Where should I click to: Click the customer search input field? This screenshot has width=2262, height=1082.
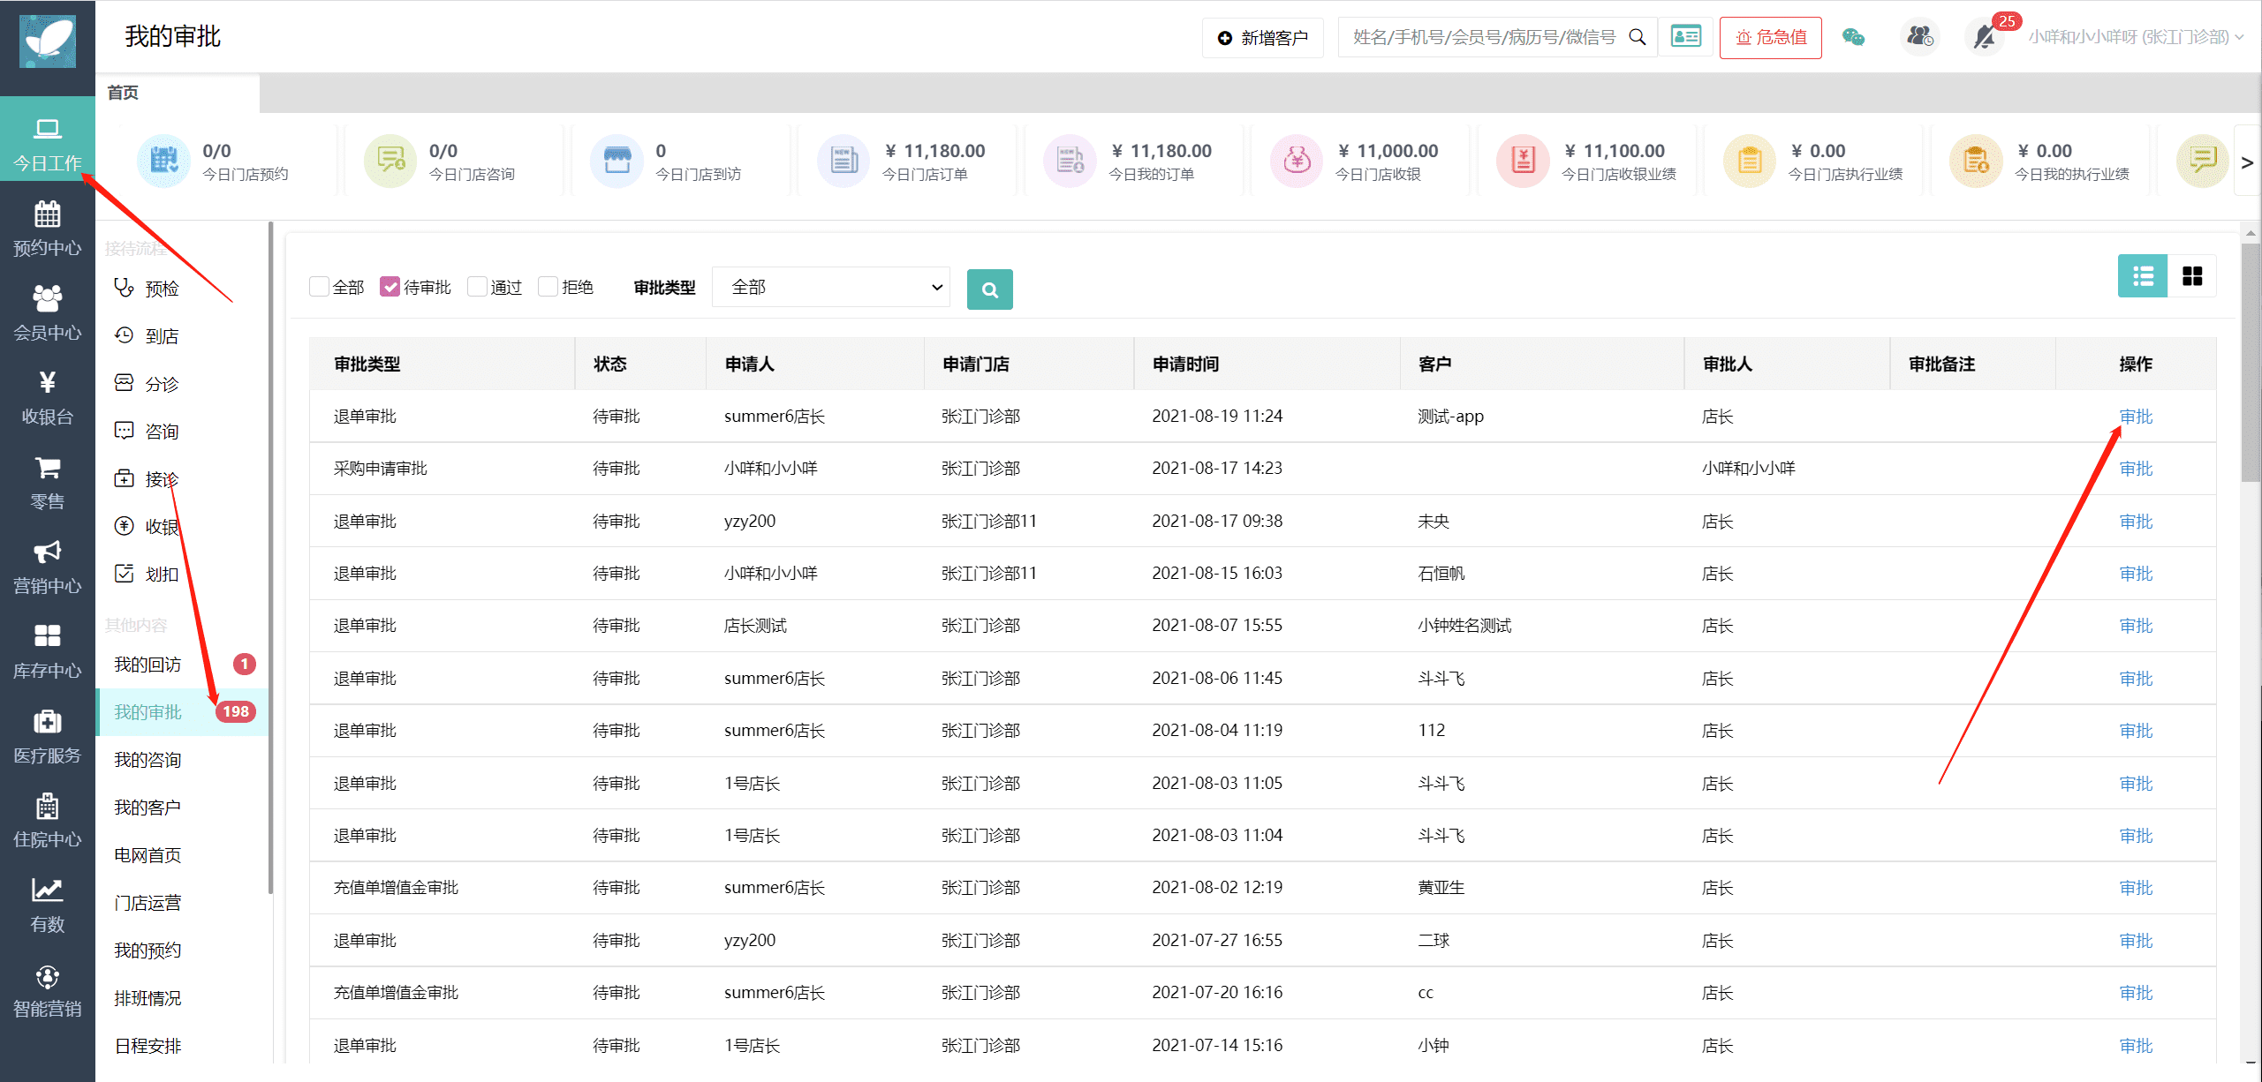(1484, 37)
